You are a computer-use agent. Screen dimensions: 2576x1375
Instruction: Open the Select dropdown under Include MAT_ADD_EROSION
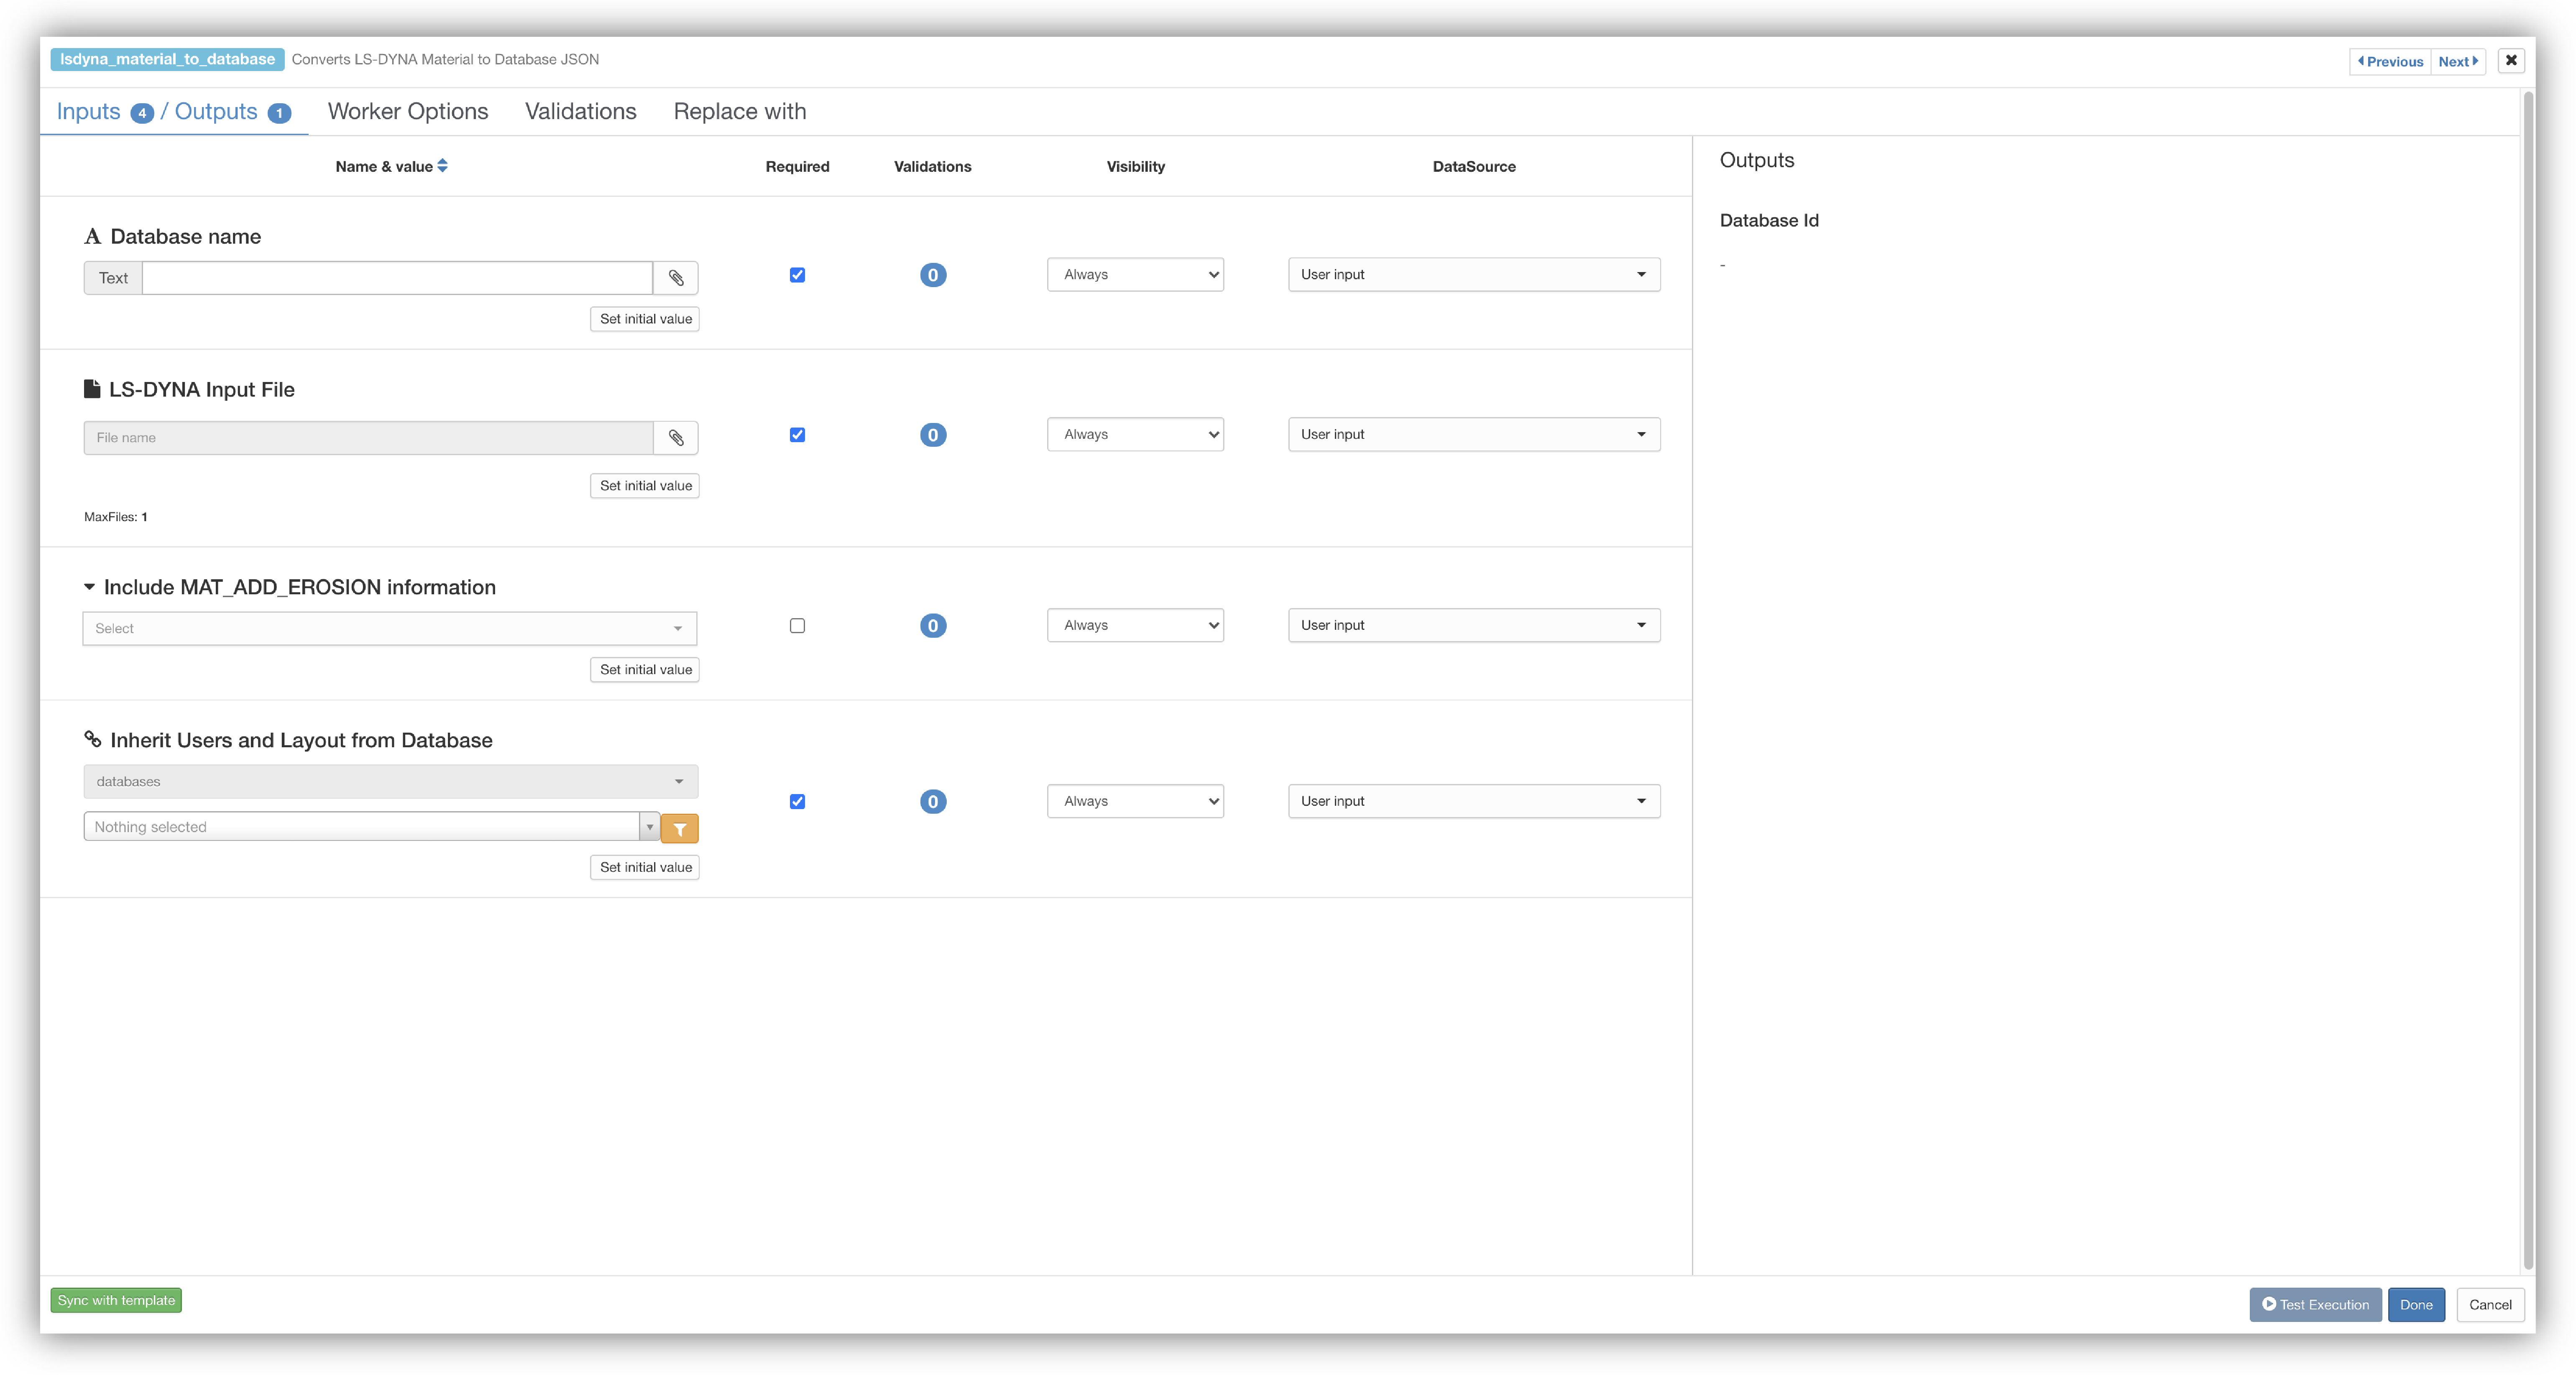pos(390,629)
